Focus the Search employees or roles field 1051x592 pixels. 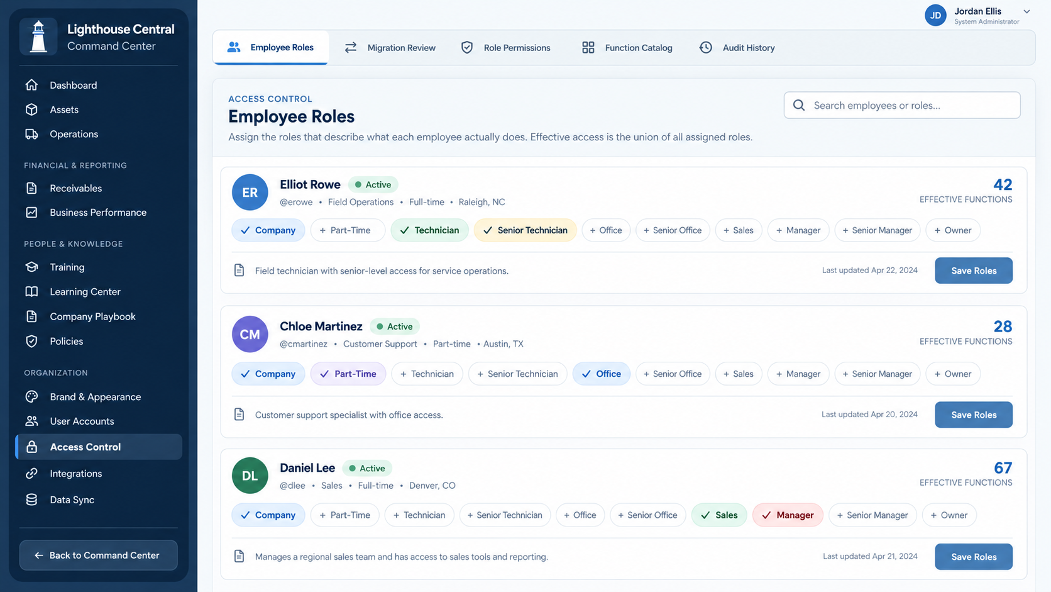pyautogui.click(x=902, y=105)
